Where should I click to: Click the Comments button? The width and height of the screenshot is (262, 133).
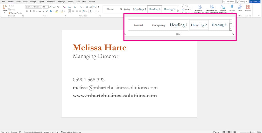pyautogui.click(x=229, y=1)
